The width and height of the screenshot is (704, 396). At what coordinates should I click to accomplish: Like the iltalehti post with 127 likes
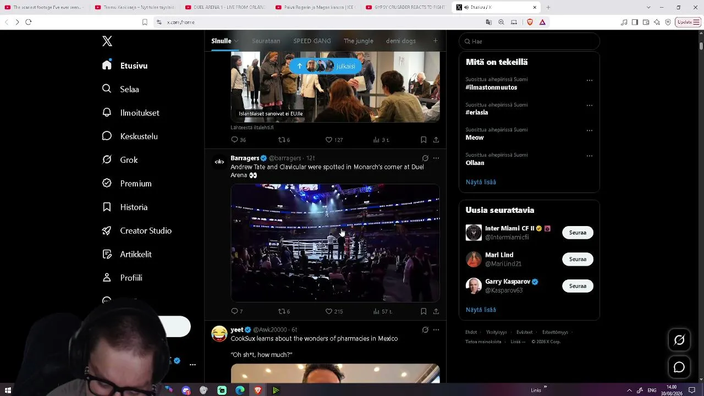[x=334, y=140]
